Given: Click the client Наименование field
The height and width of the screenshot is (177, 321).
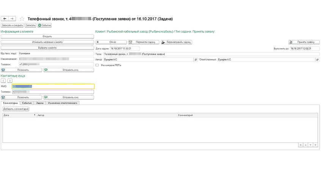Looking at the screenshot, I should (56, 59).
